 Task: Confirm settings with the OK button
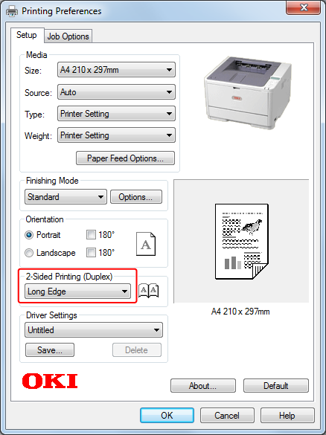[x=167, y=416]
